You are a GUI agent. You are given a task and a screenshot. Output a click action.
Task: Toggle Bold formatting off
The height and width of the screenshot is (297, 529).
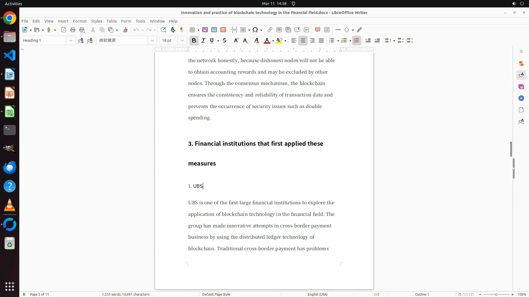[x=194, y=41]
